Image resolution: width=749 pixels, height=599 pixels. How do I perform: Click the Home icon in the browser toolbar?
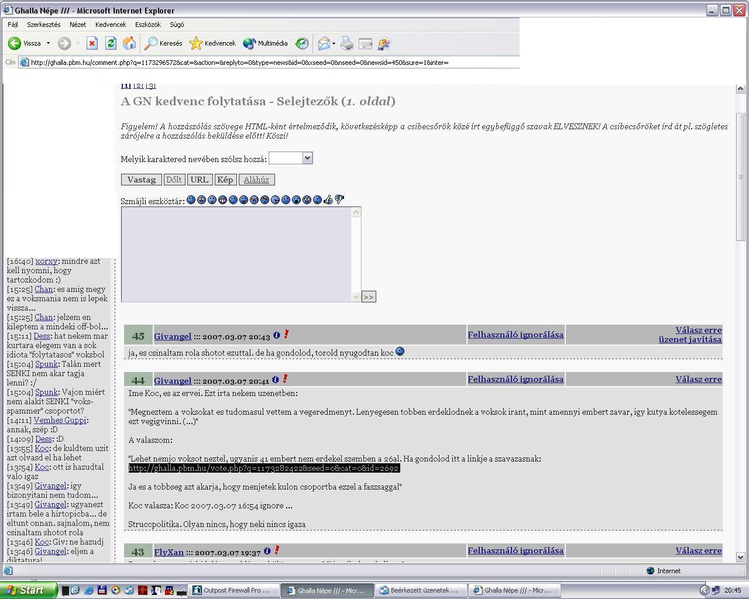129,43
